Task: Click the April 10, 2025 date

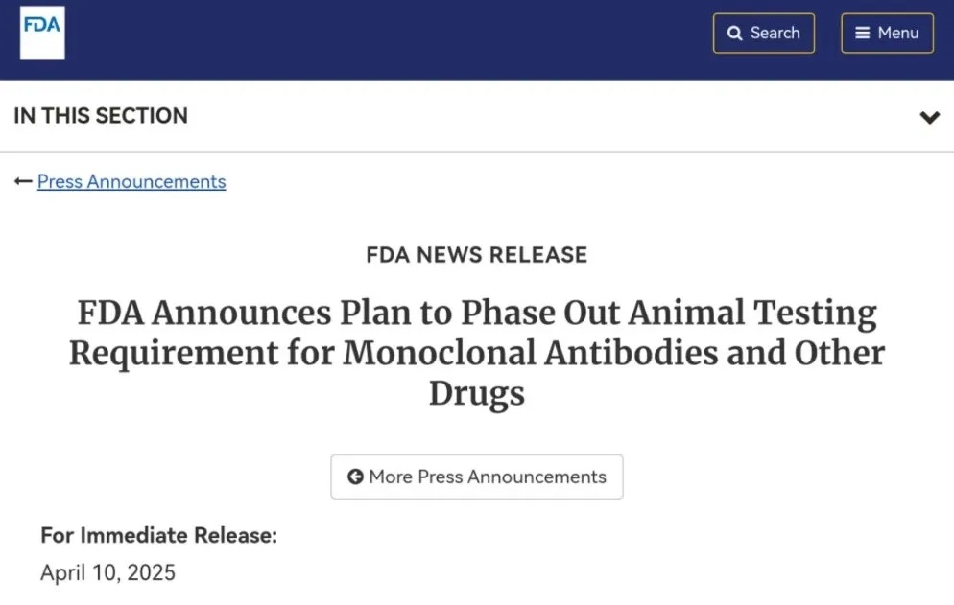Action: coord(107,572)
